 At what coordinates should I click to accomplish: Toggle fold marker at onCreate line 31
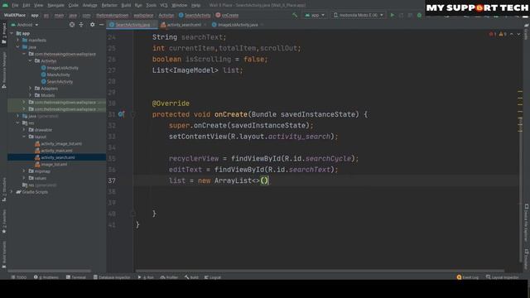coord(132,114)
